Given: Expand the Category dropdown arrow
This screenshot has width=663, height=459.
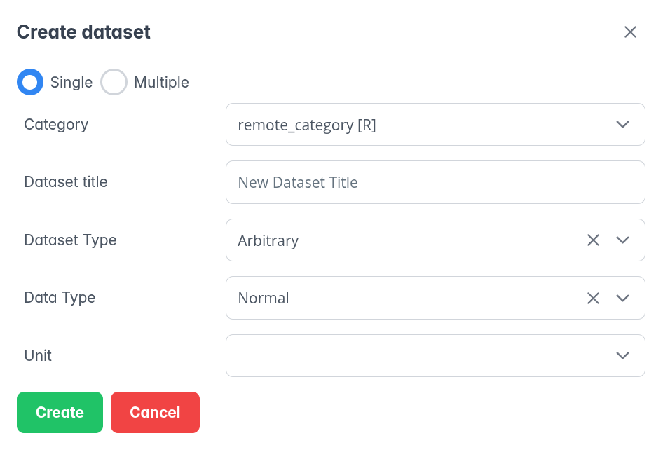Looking at the screenshot, I should 622,125.
